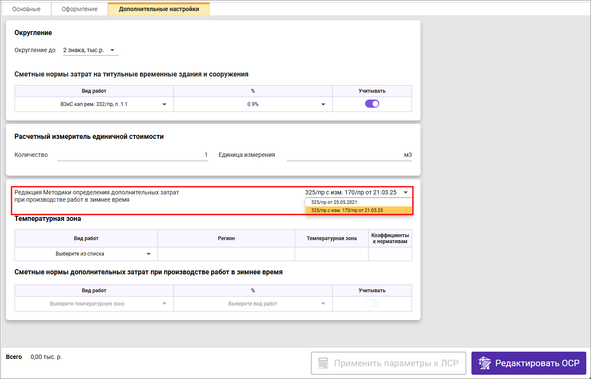Toggle the Учитывать switch for winter costs
The width and height of the screenshot is (591, 379).
[x=372, y=303]
